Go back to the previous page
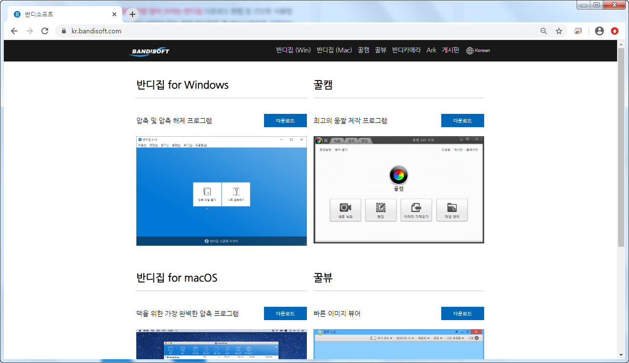 tap(14, 31)
